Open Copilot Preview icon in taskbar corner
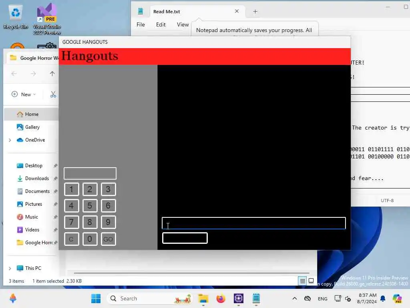Image resolution: width=410 pixels, height=308 pixels. [x=397, y=298]
